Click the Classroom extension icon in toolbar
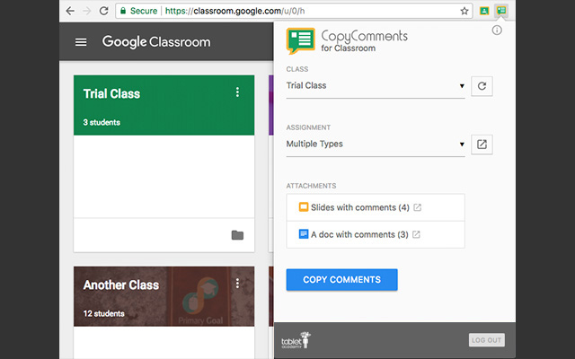The width and height of the screenshot is (575, 359). pyautogui.click(x=484, y=11)
